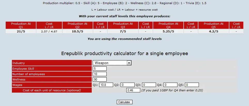This screenshot has width=249, height=106.
Task: Click the resource unit cost input field
Action: [133, 90]
